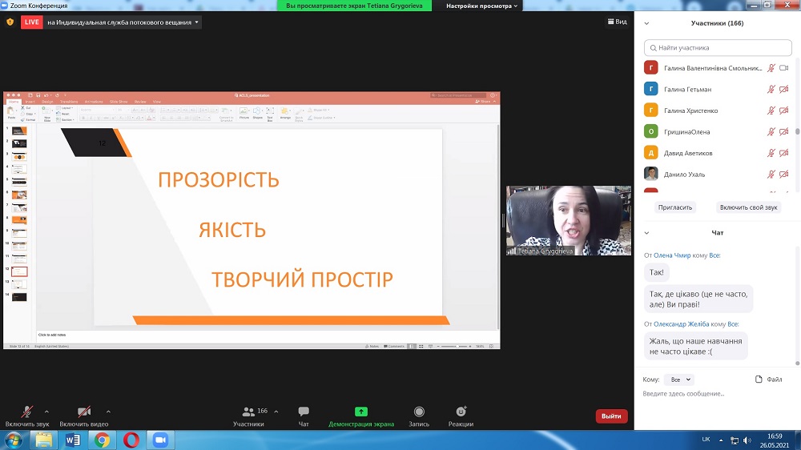Viewport: 801px width, 450px height.
Task: Click camera status icon for ГришинаОлена
Action: click(x=783, y=132)
